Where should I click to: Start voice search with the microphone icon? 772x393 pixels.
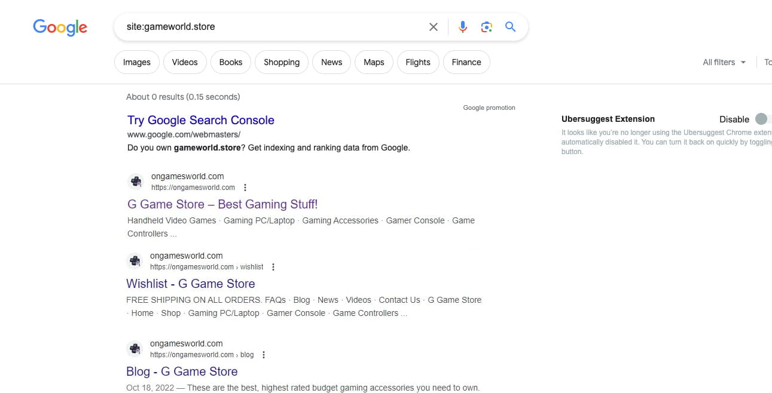(462, 27)
